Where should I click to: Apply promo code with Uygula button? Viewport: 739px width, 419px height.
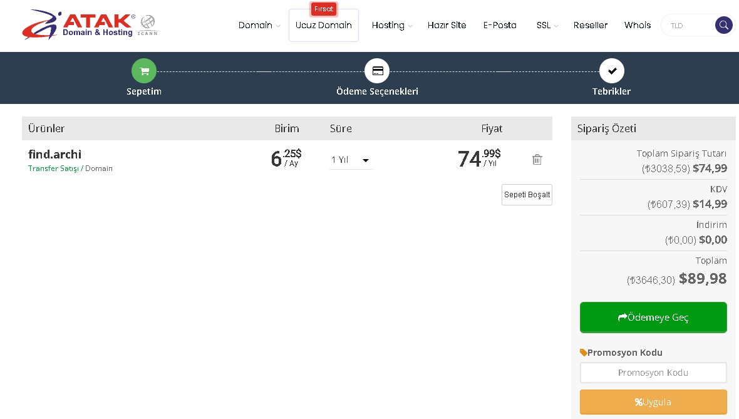click(x=653, y=402)
